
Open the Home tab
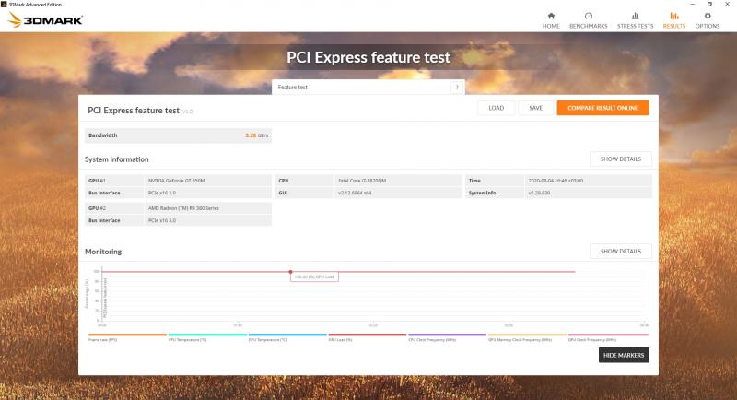click(551, 20)
